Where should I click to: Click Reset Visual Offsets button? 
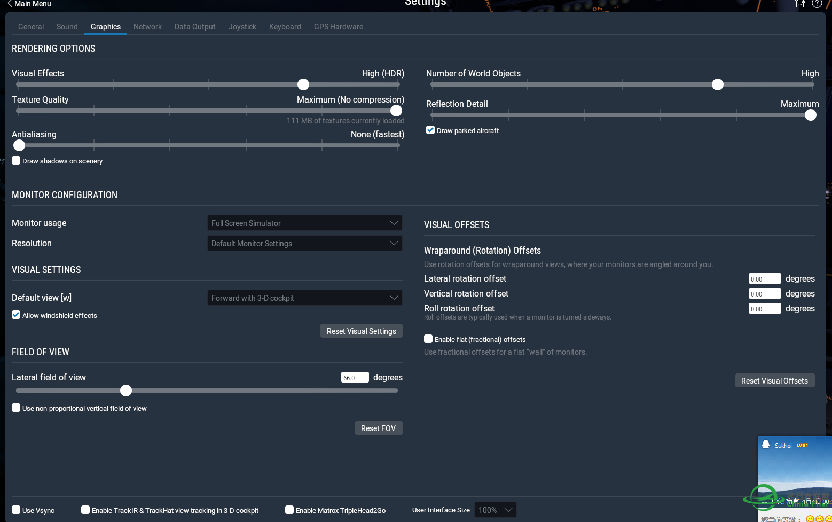[774, 381]
